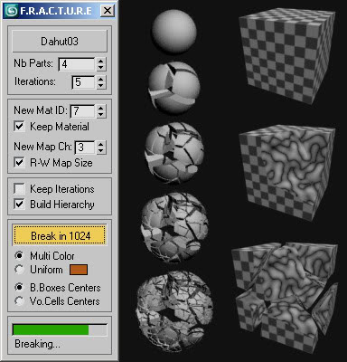The image size is (347, 362).
Task: Increase Iterations with the up arrow
Action: pyautogui.click(x=101, y=79)
